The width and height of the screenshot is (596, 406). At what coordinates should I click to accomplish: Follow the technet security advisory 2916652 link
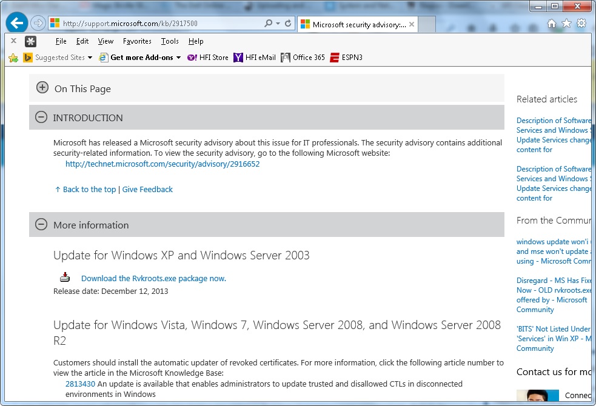click(162, 164)
